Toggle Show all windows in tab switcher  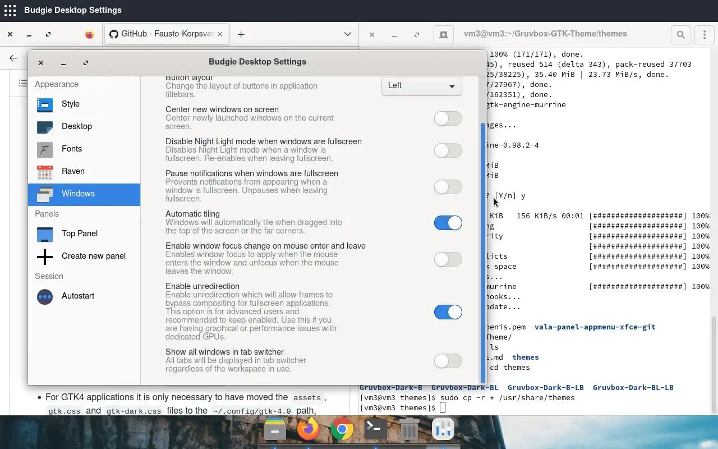pos(448,361)
